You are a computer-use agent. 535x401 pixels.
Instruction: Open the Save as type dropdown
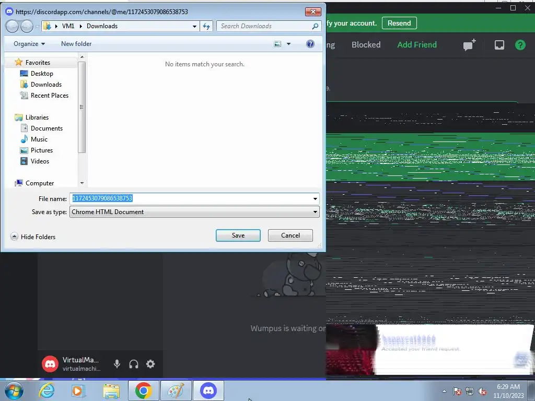click(x=194, y=212)
